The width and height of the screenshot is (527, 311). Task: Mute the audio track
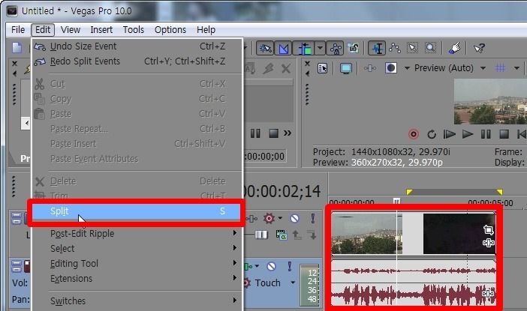[x=271, y=267]
